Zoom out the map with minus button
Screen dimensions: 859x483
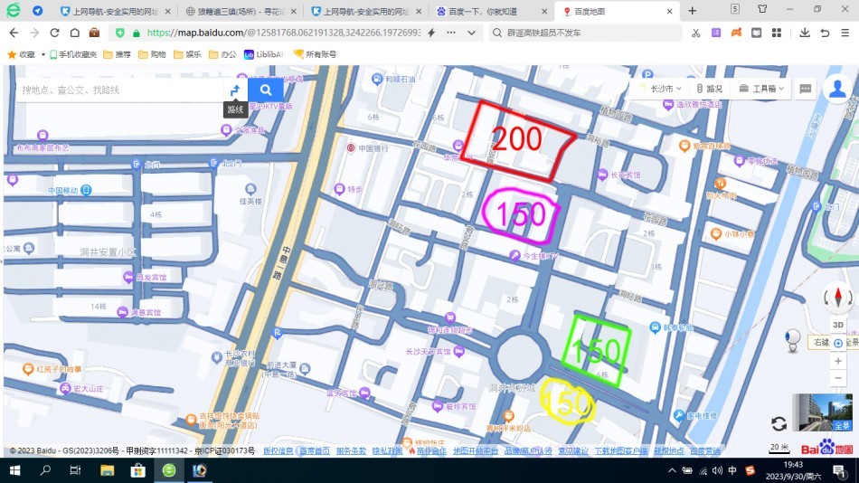[838, 379]
